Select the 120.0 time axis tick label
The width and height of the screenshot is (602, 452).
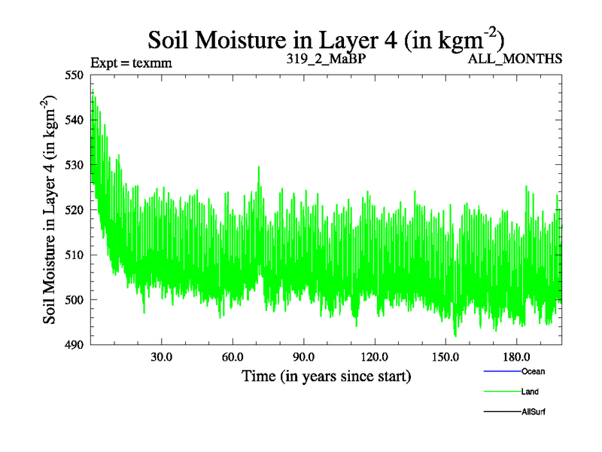pos(374,356)
